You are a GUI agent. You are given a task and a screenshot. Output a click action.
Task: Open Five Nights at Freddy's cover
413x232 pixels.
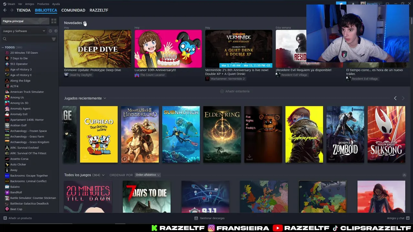pyautogui.click(x=263, y=134)
